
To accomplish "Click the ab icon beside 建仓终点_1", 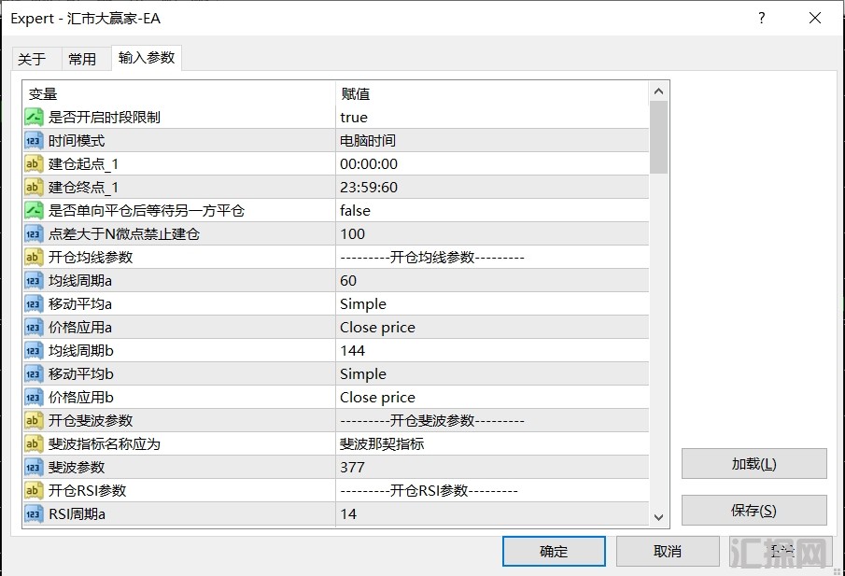I will (34, 187).
